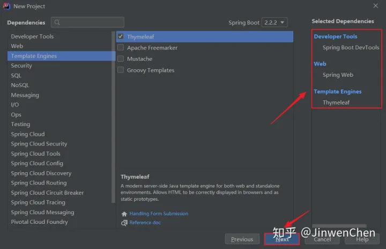Click Web heading in Selected Dependencies
The image size is (386, 249).
click(x=320, y=64)
